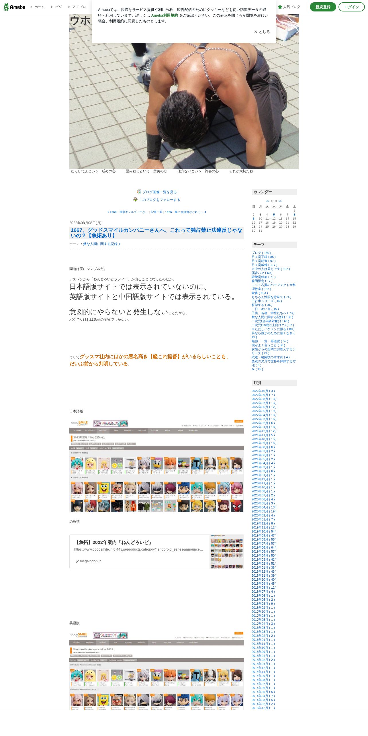Open theme 勉強・一覧・再確認 ( 52 )
The image size is (368, 736).
point(270,341)
